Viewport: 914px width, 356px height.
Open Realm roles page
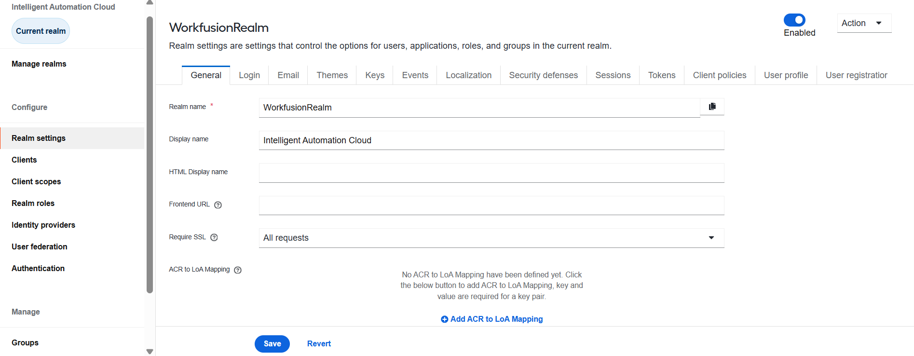click(72, 204)
